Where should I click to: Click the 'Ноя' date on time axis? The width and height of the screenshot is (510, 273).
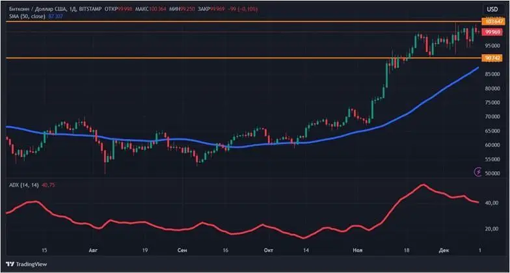357,250
